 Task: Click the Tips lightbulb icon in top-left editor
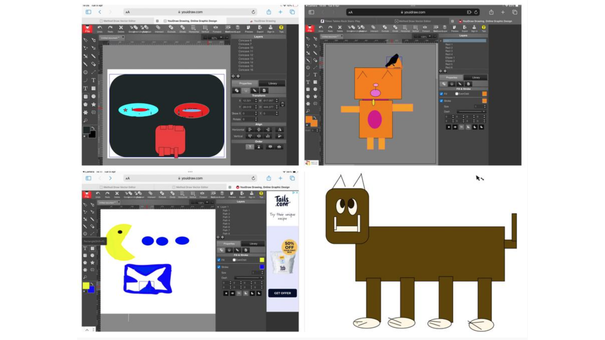tap(281, 28)
